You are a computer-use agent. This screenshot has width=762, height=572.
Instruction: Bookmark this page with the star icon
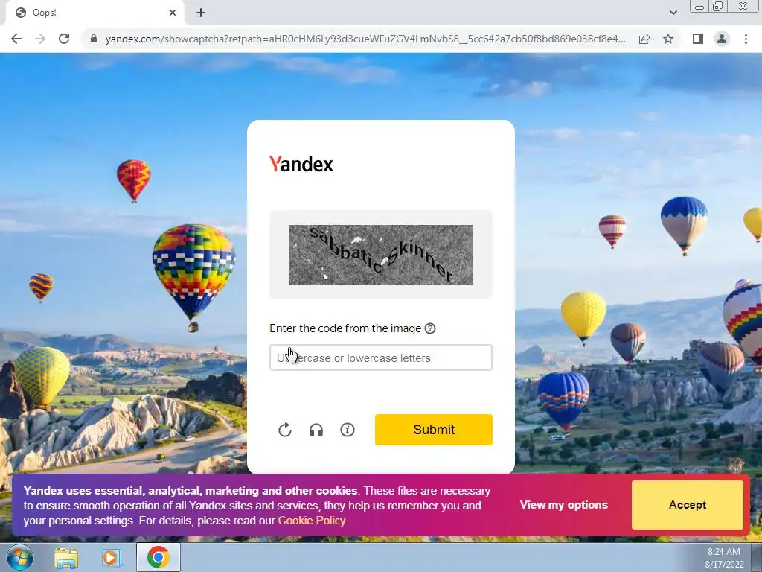pyautogui.click(x=668, y=39)
